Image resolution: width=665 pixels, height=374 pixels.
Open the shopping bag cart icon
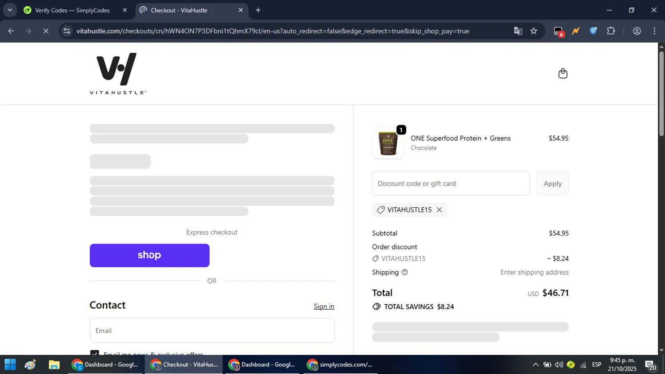pos(563,73)
